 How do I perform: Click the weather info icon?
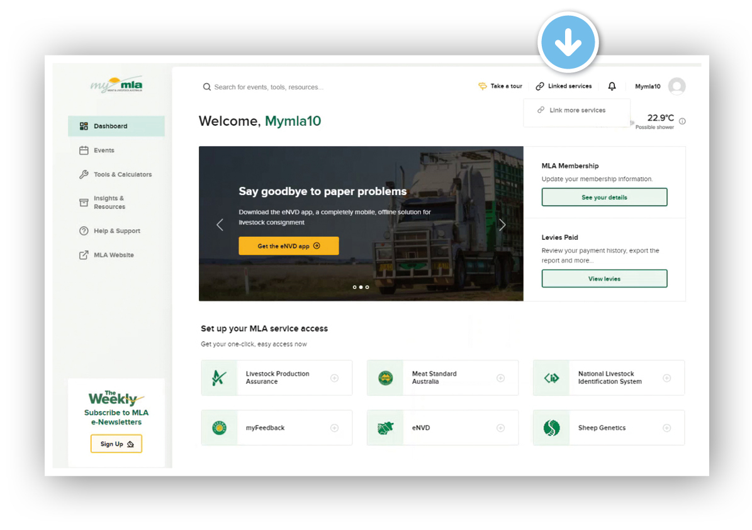[682, 121]
